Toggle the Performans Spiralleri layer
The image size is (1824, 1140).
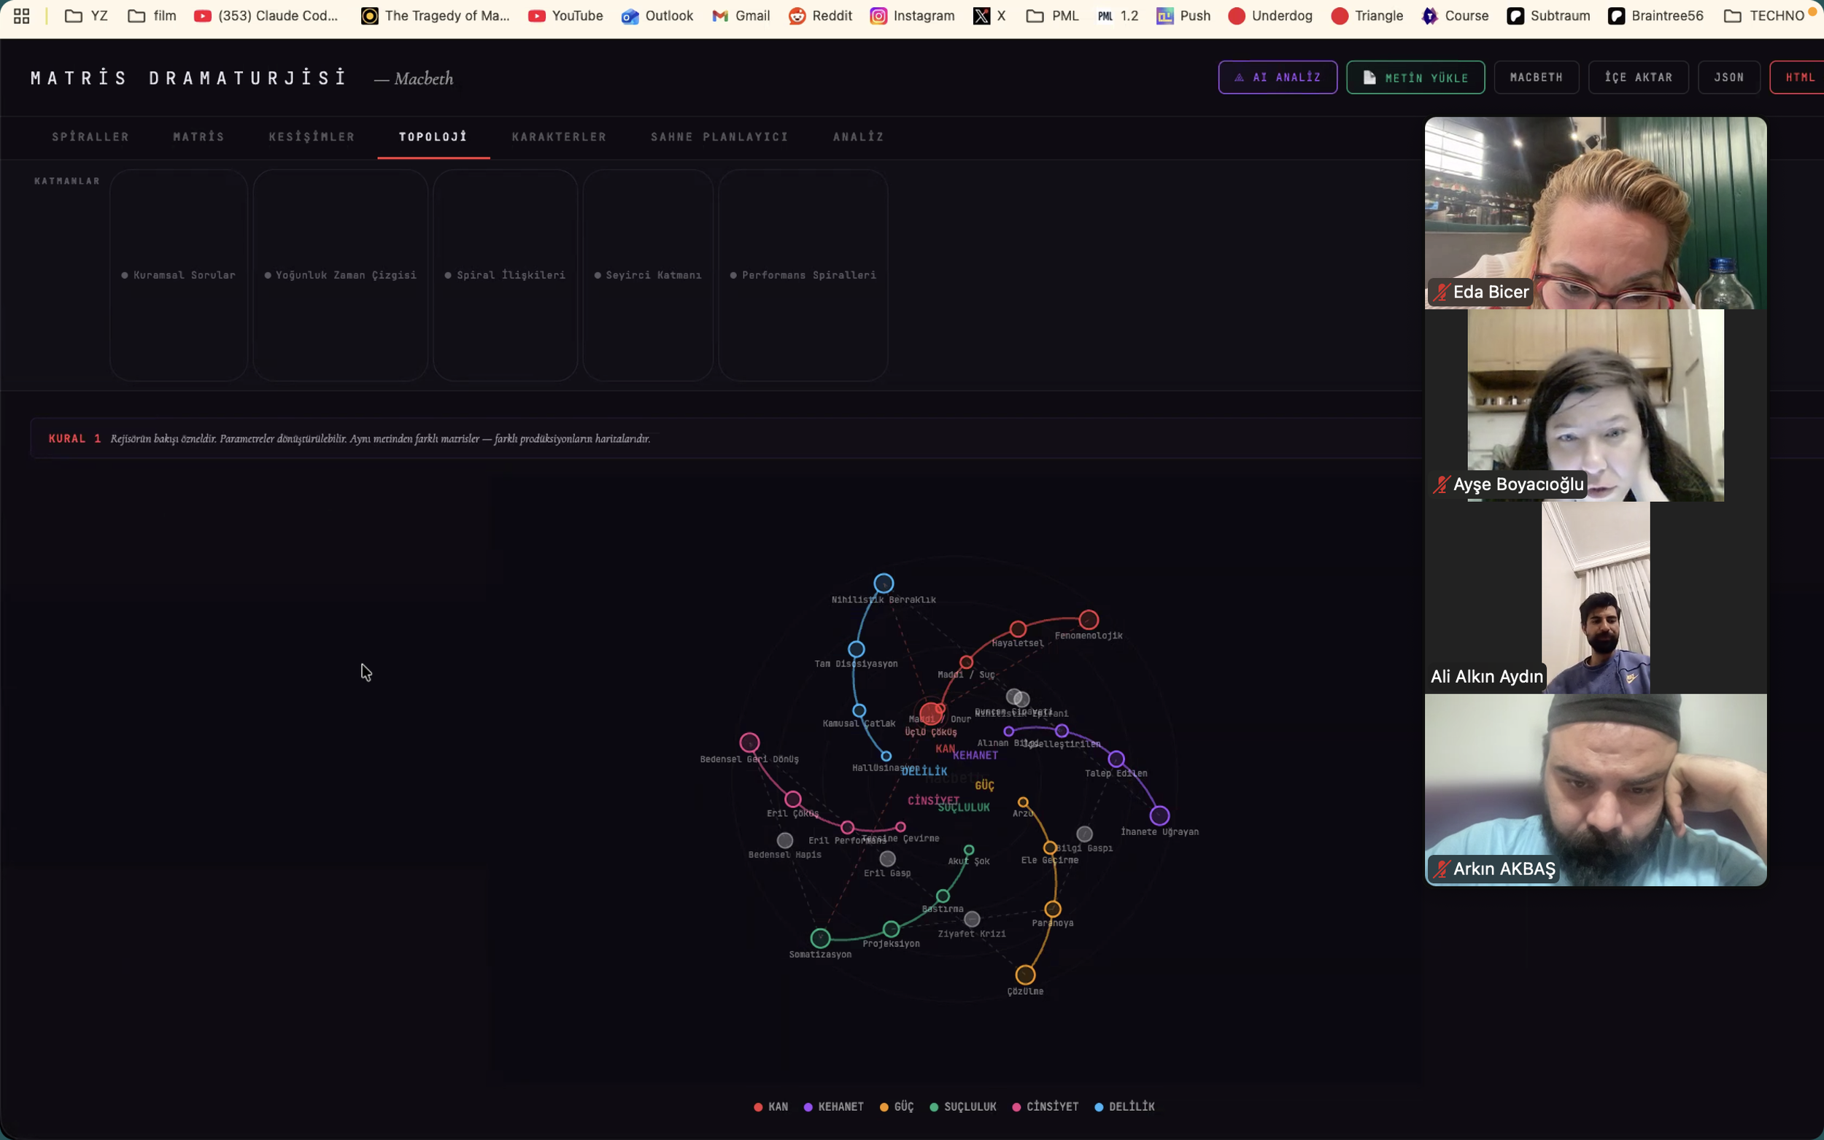(803, 275)
